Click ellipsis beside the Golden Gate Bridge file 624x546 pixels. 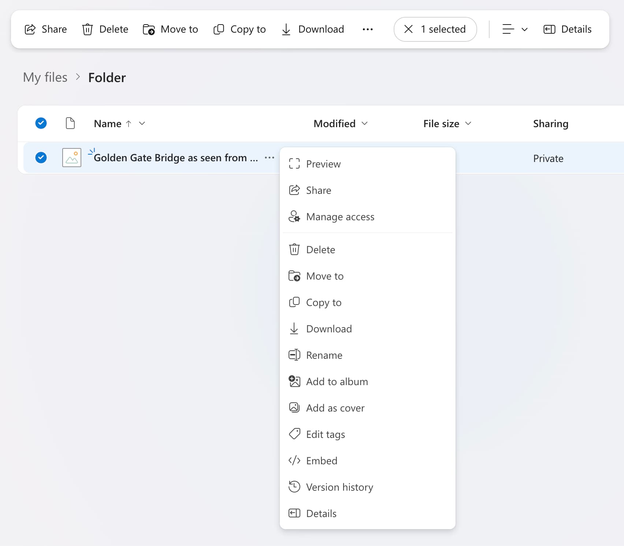(x=269, y=158)
